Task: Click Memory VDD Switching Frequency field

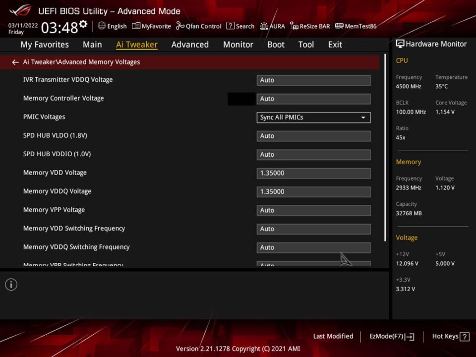Action: tap(313, 229)
